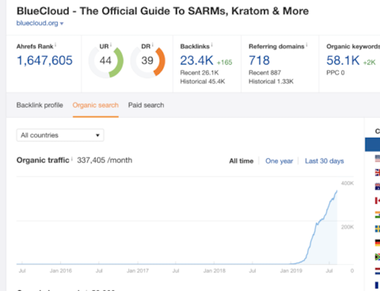Open the 718 referring domains count

[x=259, y=61]
